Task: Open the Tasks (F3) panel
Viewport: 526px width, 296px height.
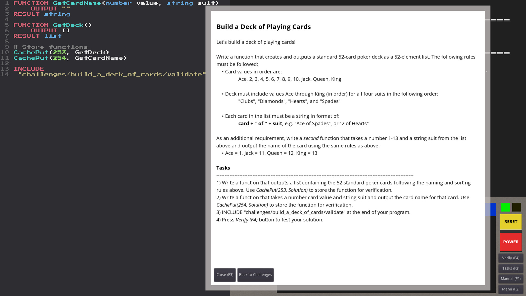Action: click(x=511, y=268)
